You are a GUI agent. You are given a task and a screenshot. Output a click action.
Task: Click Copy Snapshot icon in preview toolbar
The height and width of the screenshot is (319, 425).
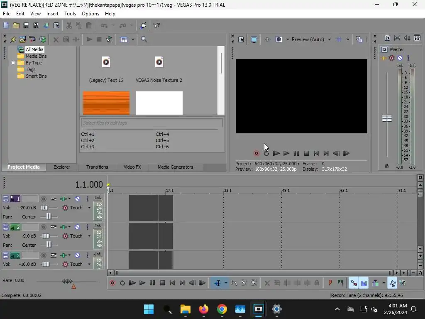point(359,39)
